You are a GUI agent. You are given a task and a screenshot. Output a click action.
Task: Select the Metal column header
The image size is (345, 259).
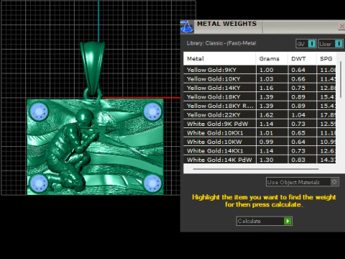click(x=219, y=58)
